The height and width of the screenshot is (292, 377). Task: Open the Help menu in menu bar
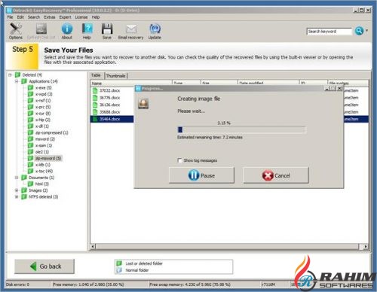click(96, 17)
